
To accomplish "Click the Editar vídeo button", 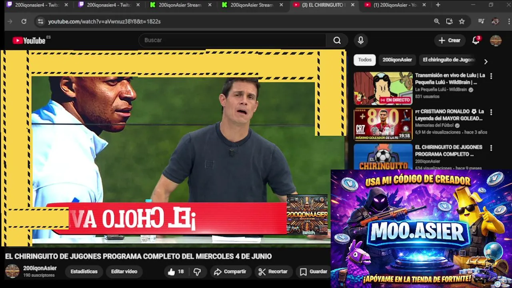I will [124, 272].
